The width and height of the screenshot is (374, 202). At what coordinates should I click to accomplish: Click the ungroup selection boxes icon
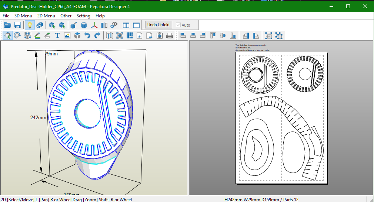point(278,35)
